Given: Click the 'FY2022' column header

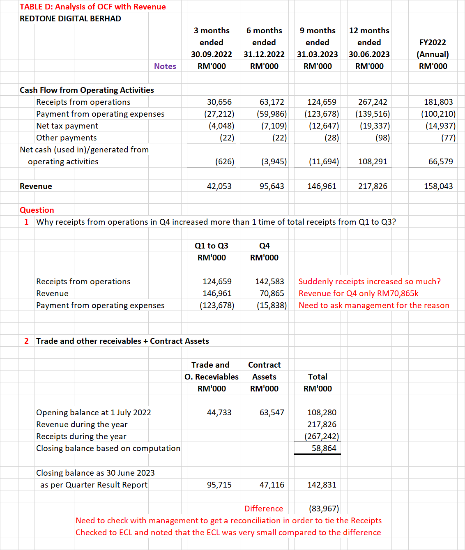Looking at the screenshot, I should coord(433,42).
